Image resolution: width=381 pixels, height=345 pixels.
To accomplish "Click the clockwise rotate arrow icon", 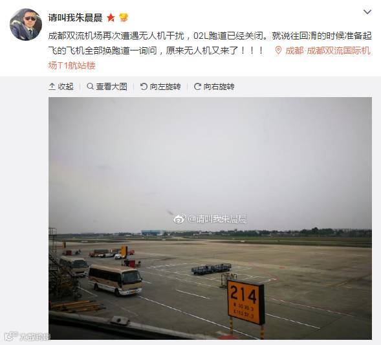I will click(197, 87).
